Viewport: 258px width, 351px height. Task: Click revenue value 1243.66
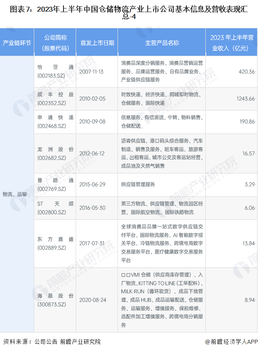pos(246,99)
